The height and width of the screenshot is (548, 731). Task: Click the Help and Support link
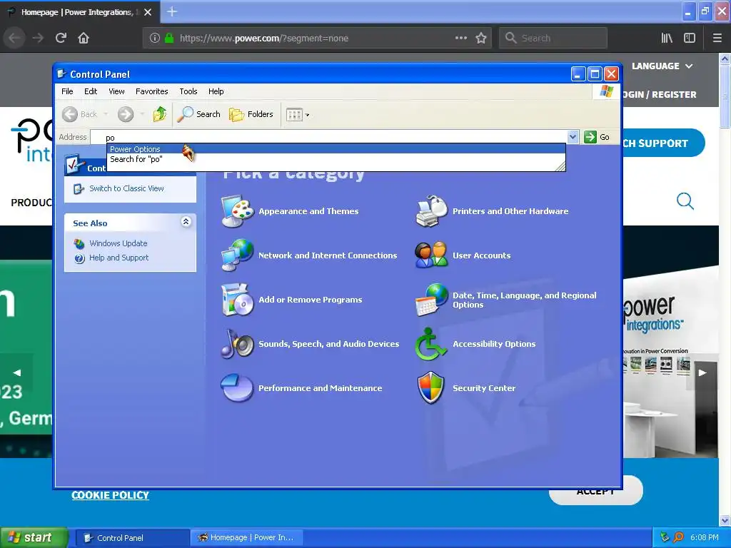(119, 258)
